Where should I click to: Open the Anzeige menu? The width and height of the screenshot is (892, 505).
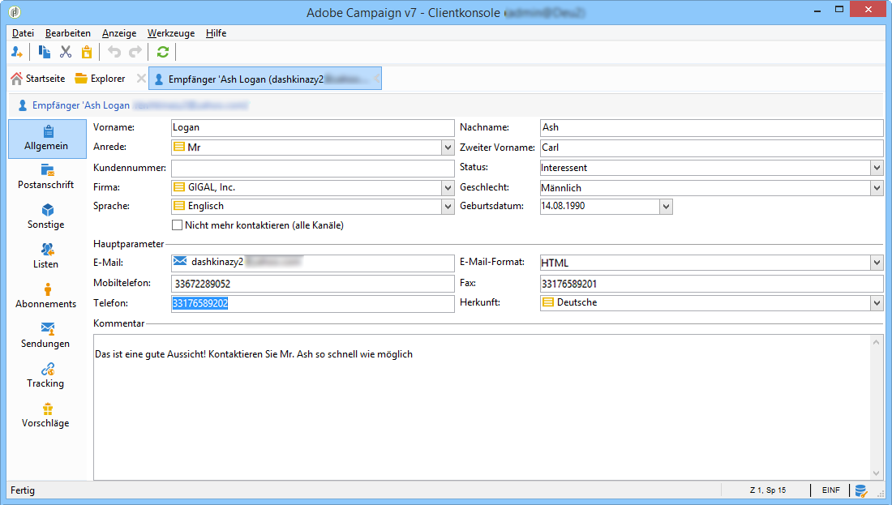coord(119,33)
